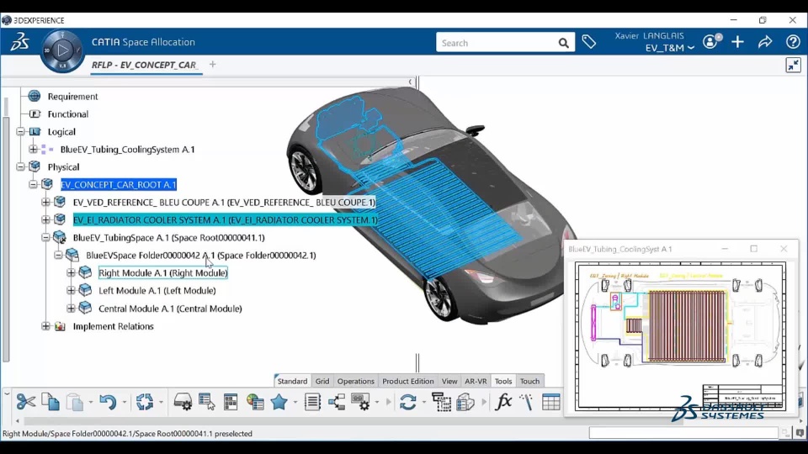Viewport: 808px width, 454px height.
Task: Collapse the Physical node
Action: pos(20,166)
